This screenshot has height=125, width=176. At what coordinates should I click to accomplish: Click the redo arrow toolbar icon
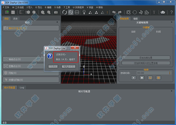click(x=120, y=12)
